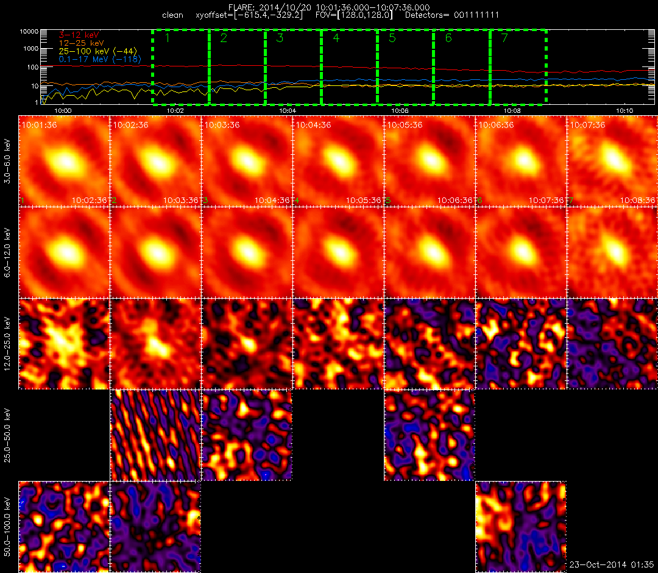Open the 3.0-6.0 keV image starting 10:03:36
The image size is (658, 573).
[x=247, y=161]
